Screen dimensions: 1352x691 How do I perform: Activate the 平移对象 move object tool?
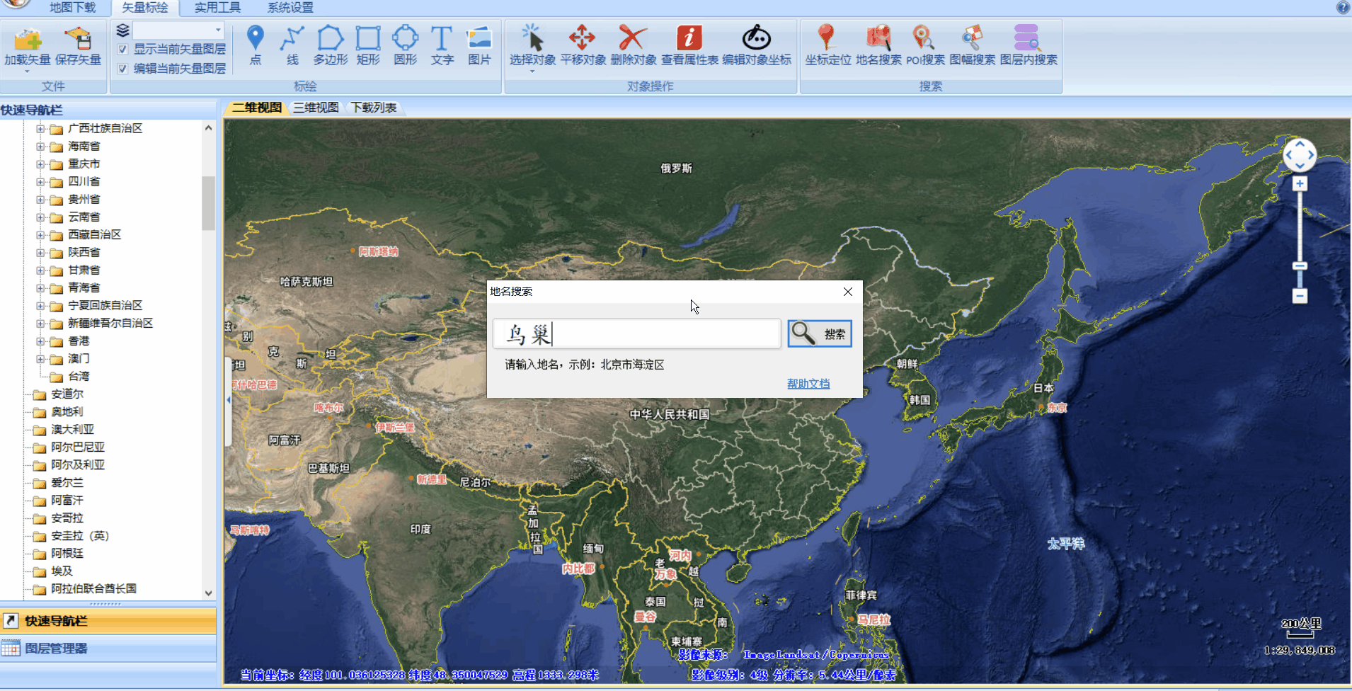(583, 45)
